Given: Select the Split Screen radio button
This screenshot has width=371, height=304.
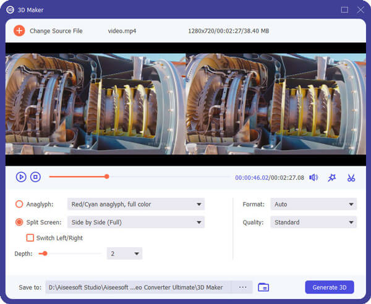Looking at the screenshot, I should pos(19,222).
